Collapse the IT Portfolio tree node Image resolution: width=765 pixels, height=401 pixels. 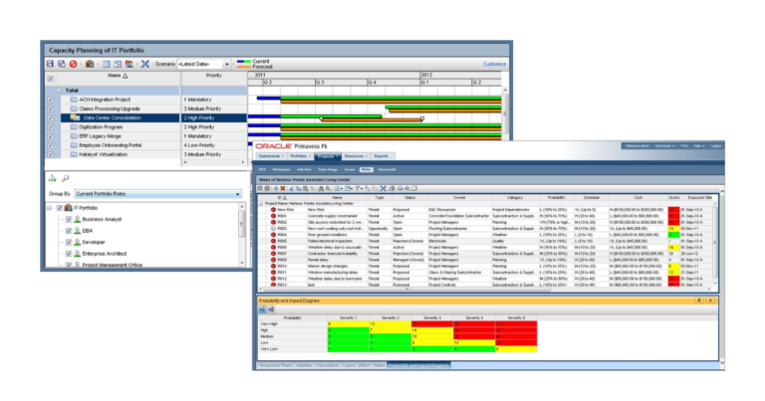(x=49, y=208)
